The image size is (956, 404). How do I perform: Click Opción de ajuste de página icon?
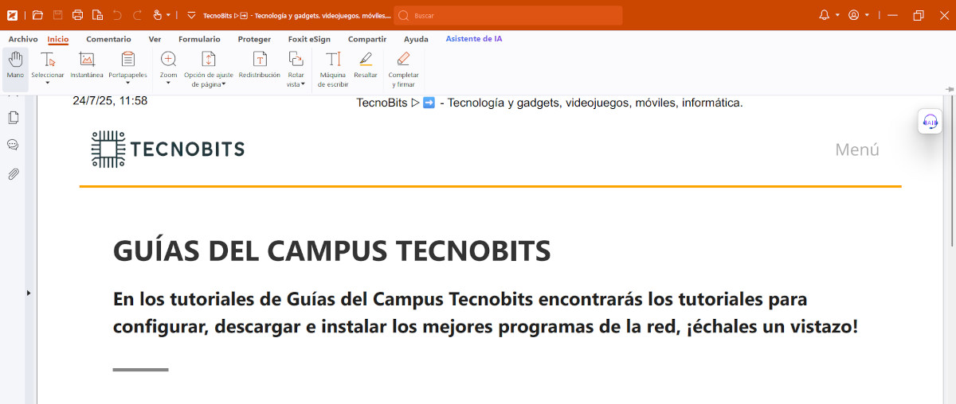tap(208, 60)
